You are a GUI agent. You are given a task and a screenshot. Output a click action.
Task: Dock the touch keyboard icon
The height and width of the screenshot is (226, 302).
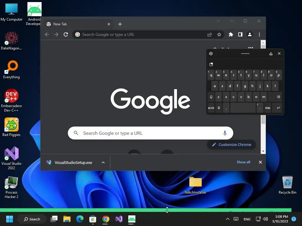coord(271,54)
